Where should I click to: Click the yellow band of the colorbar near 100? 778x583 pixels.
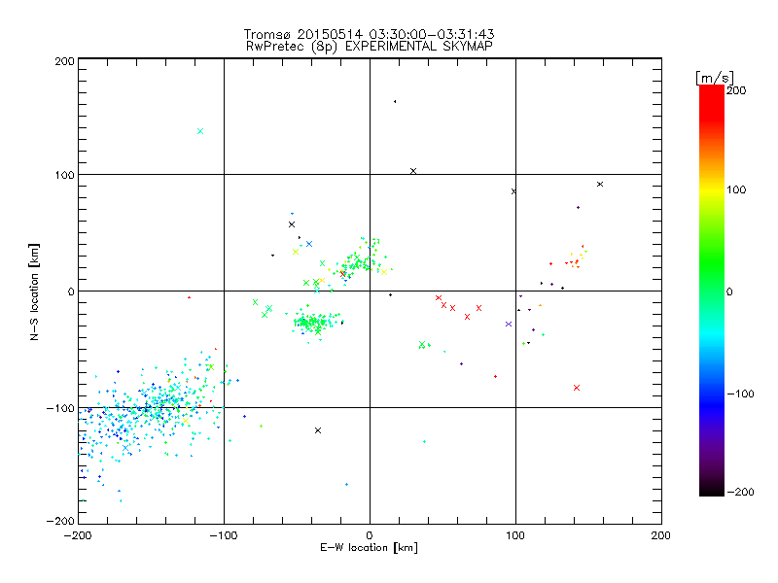click(x=712, y=189)
